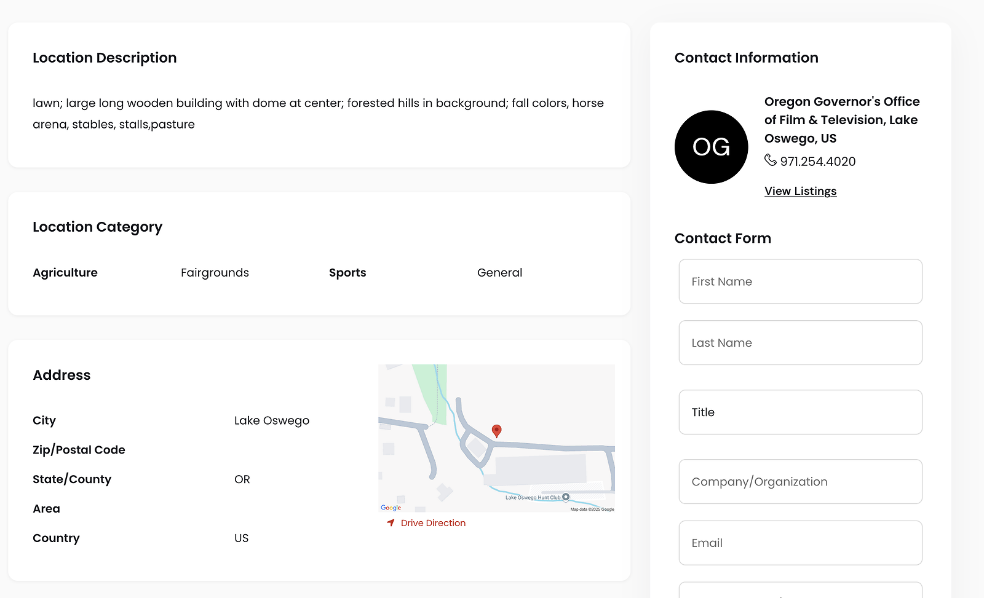Select the Company/Organization input field

coord(800,482)
